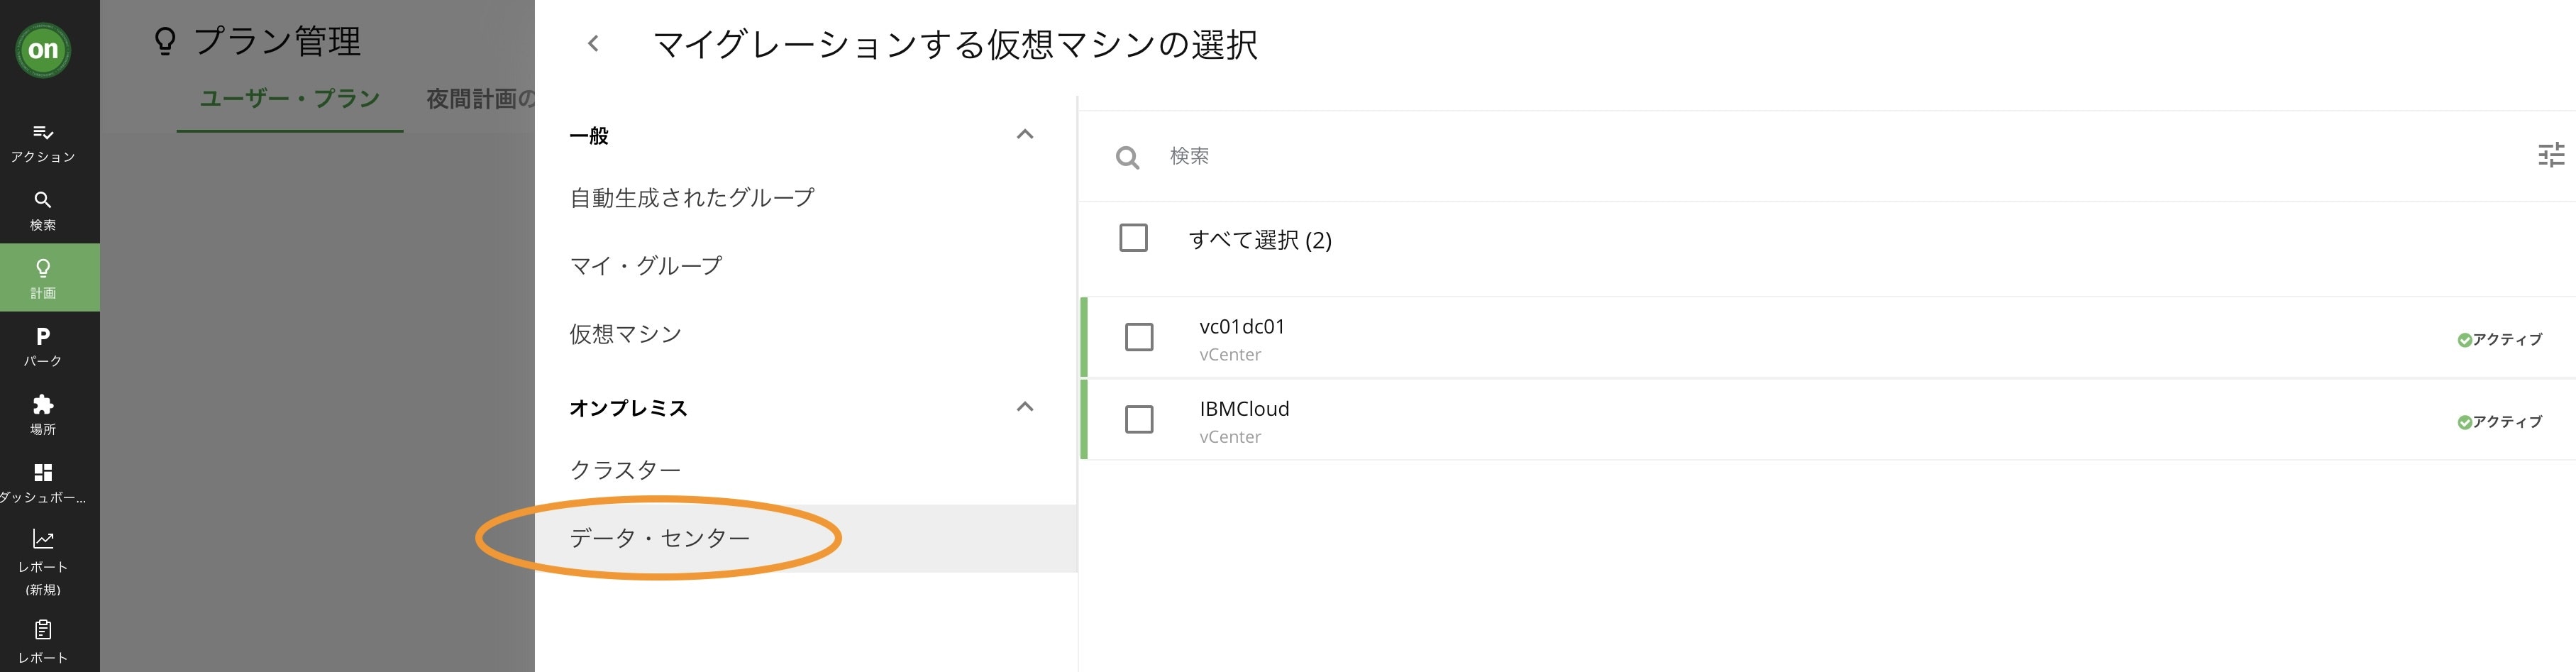
Task: Click into the 検索 input field
Action: 1840,156
